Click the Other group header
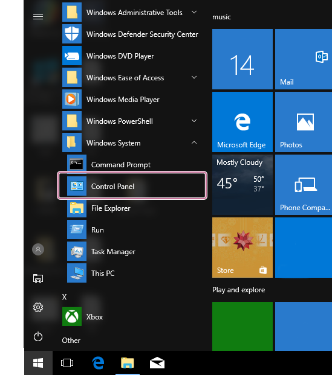332x375 pixels. (x=71, y=341)
